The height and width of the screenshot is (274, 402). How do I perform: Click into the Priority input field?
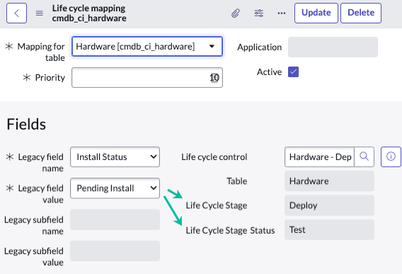147,77
